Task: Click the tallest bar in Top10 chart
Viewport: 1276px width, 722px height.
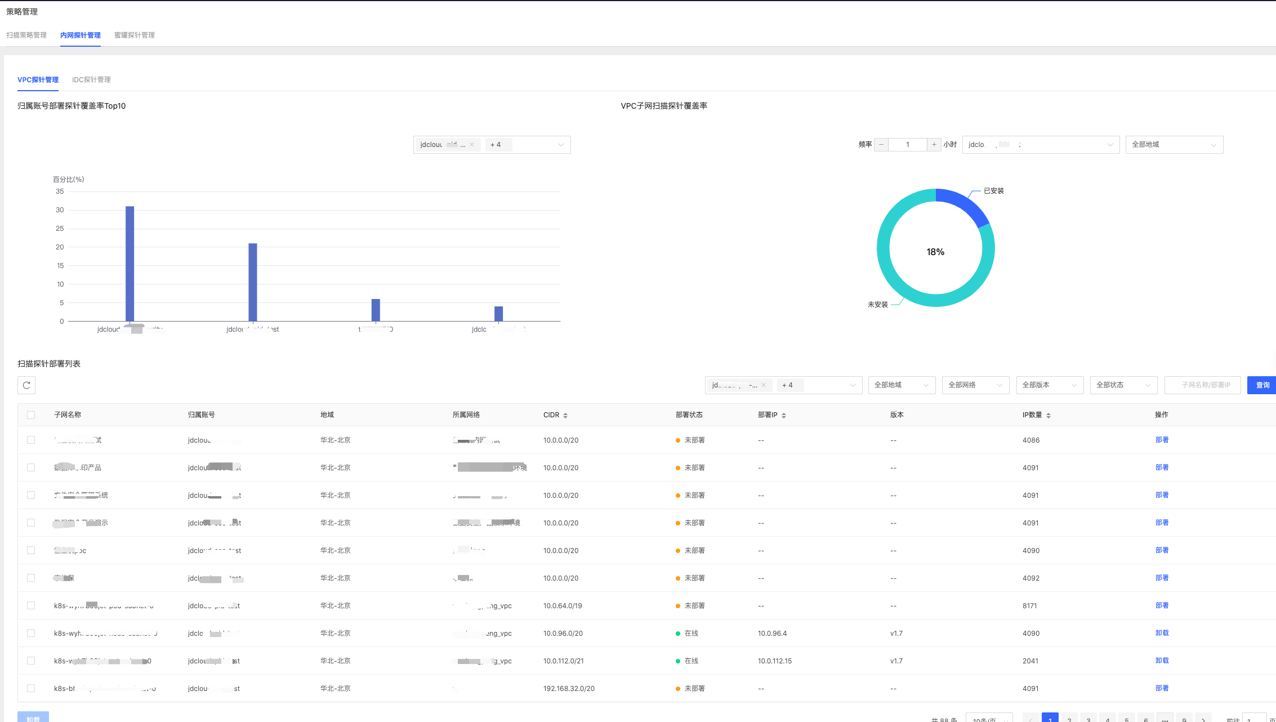Action: pyautogui.click(x=130, y=264)
